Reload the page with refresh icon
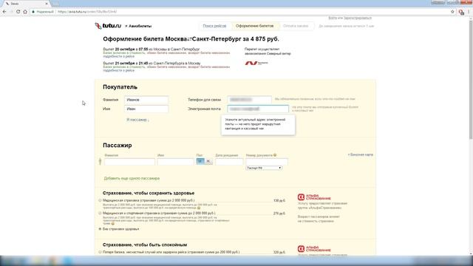The image size is (473, 266). (18, 12)
